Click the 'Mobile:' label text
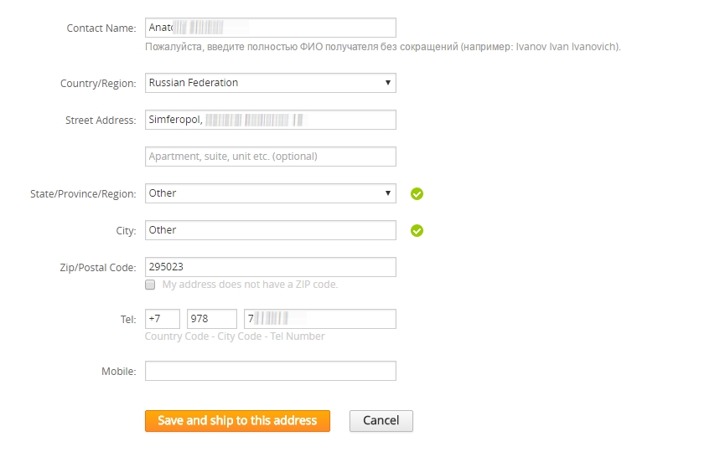This screenshot has width=720, height=457. [118, 372]
